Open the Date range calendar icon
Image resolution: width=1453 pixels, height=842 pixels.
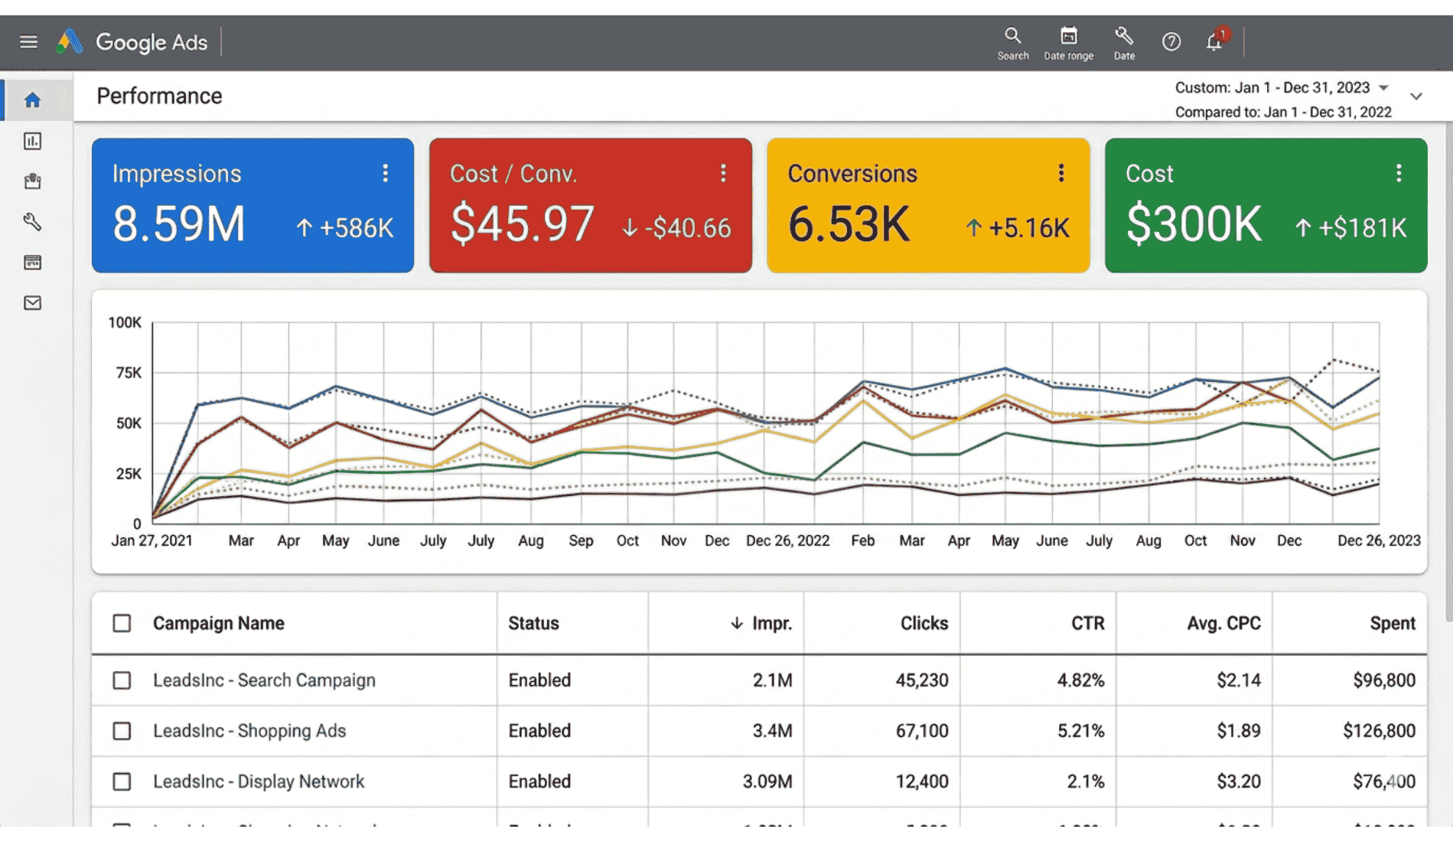tap(1068, 36)
